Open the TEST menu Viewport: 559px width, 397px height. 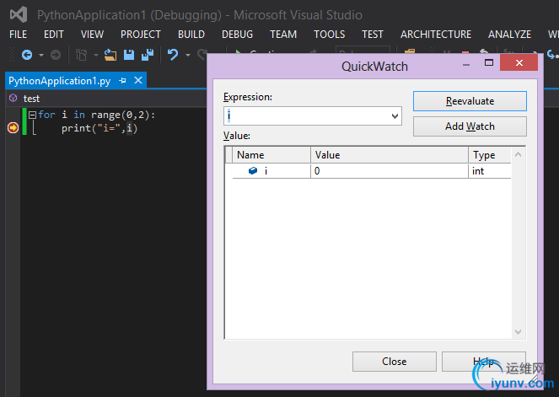373,35
